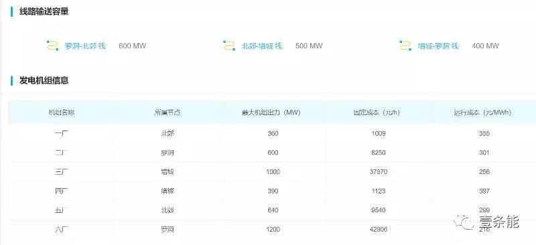Click the 壹条能 watermark logo icon
The height and width of the screenshot is (245, 536).
[464, 222]
